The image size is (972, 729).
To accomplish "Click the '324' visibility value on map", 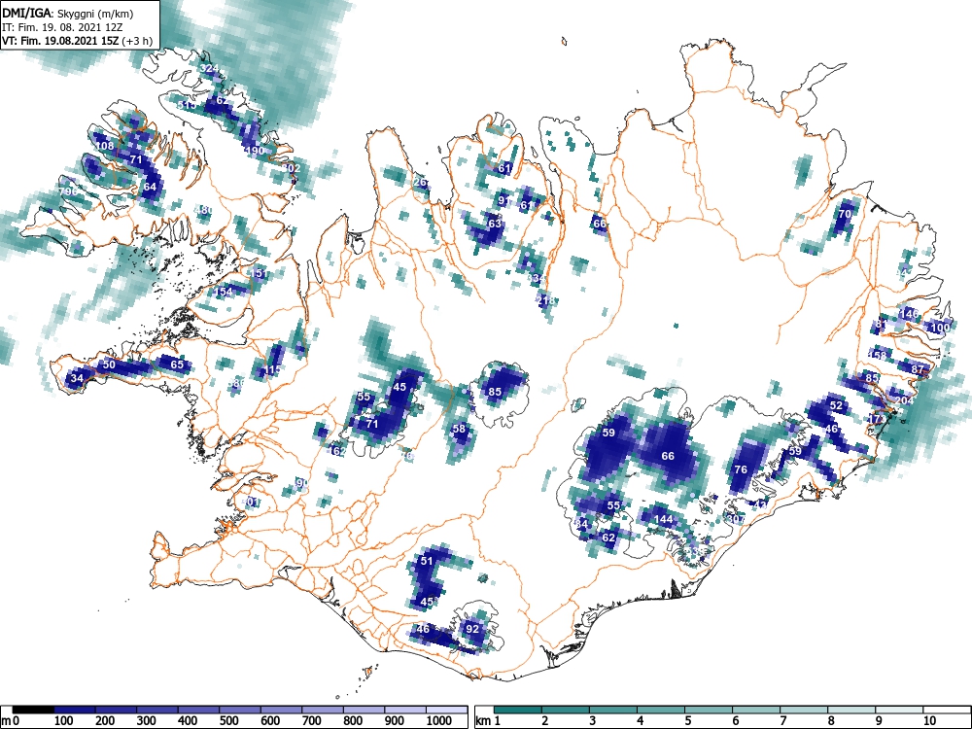I will pyautogui.click(x=210, y=68).
